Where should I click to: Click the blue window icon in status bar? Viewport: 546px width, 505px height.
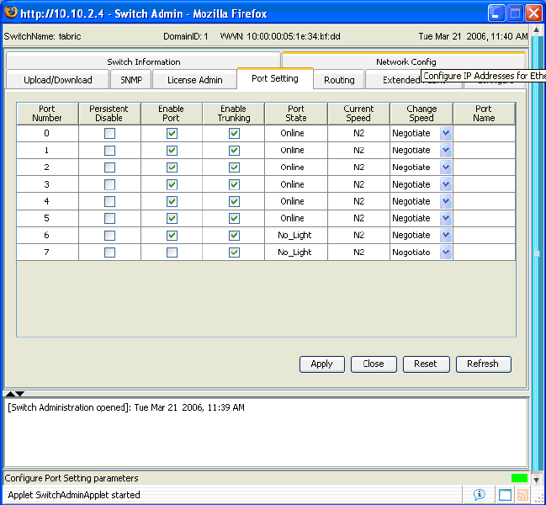pos(506,495)
